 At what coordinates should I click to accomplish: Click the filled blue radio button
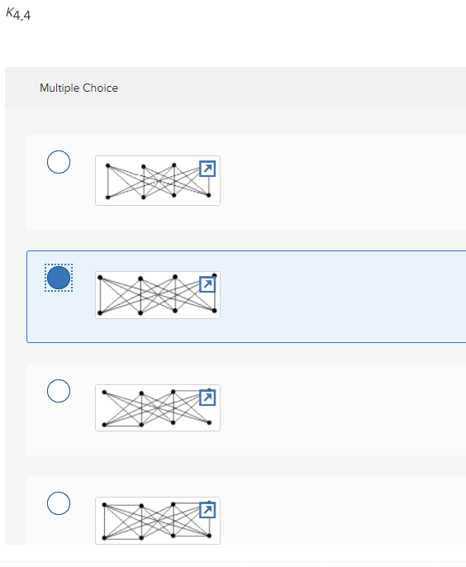(59, 278)
